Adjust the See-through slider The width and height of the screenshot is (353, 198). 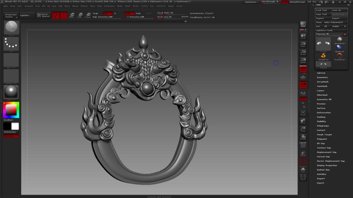pos(270,2)
